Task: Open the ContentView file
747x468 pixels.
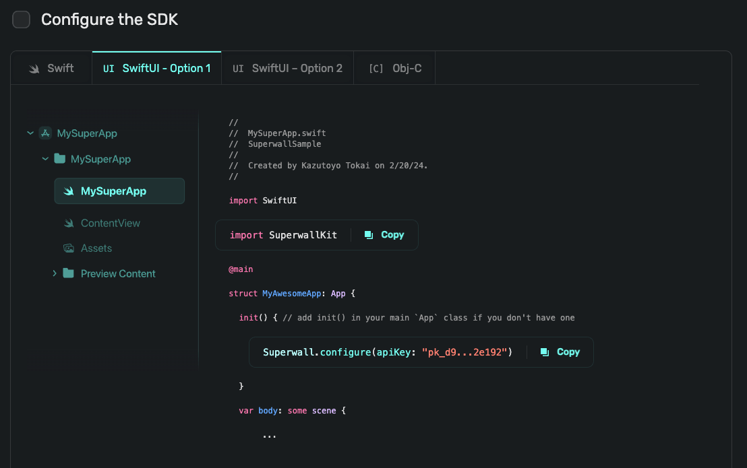Action: (x=110, y=223)
